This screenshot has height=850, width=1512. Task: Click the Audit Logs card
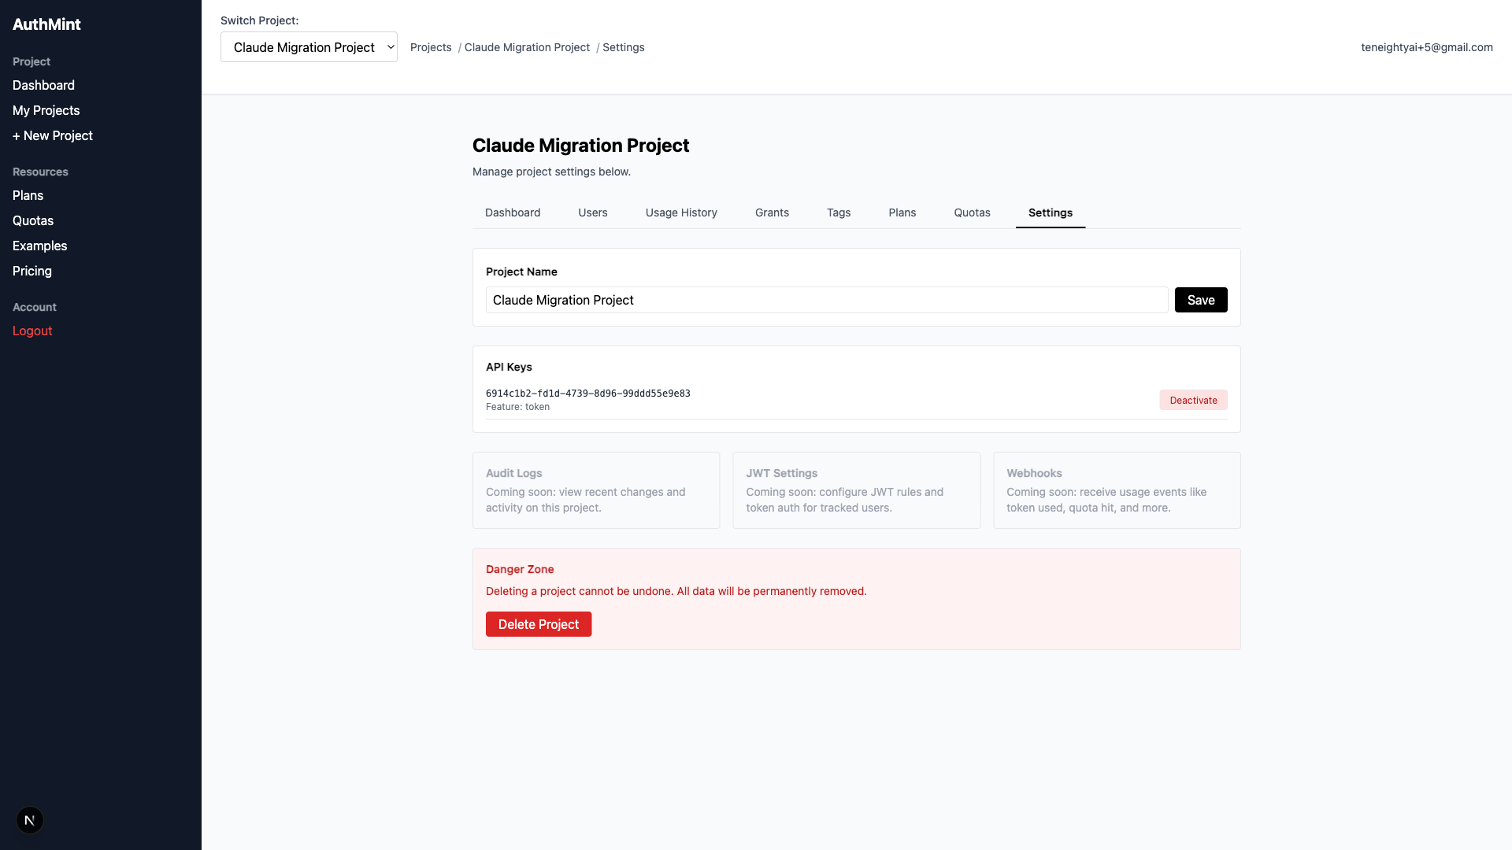point(596,490)
